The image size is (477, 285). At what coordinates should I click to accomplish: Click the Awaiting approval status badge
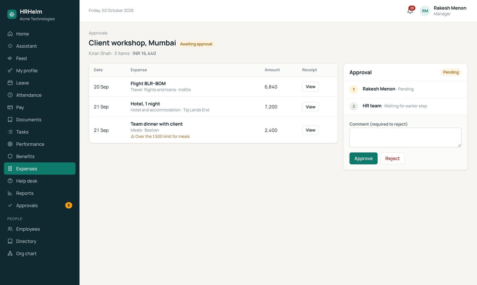196,44
